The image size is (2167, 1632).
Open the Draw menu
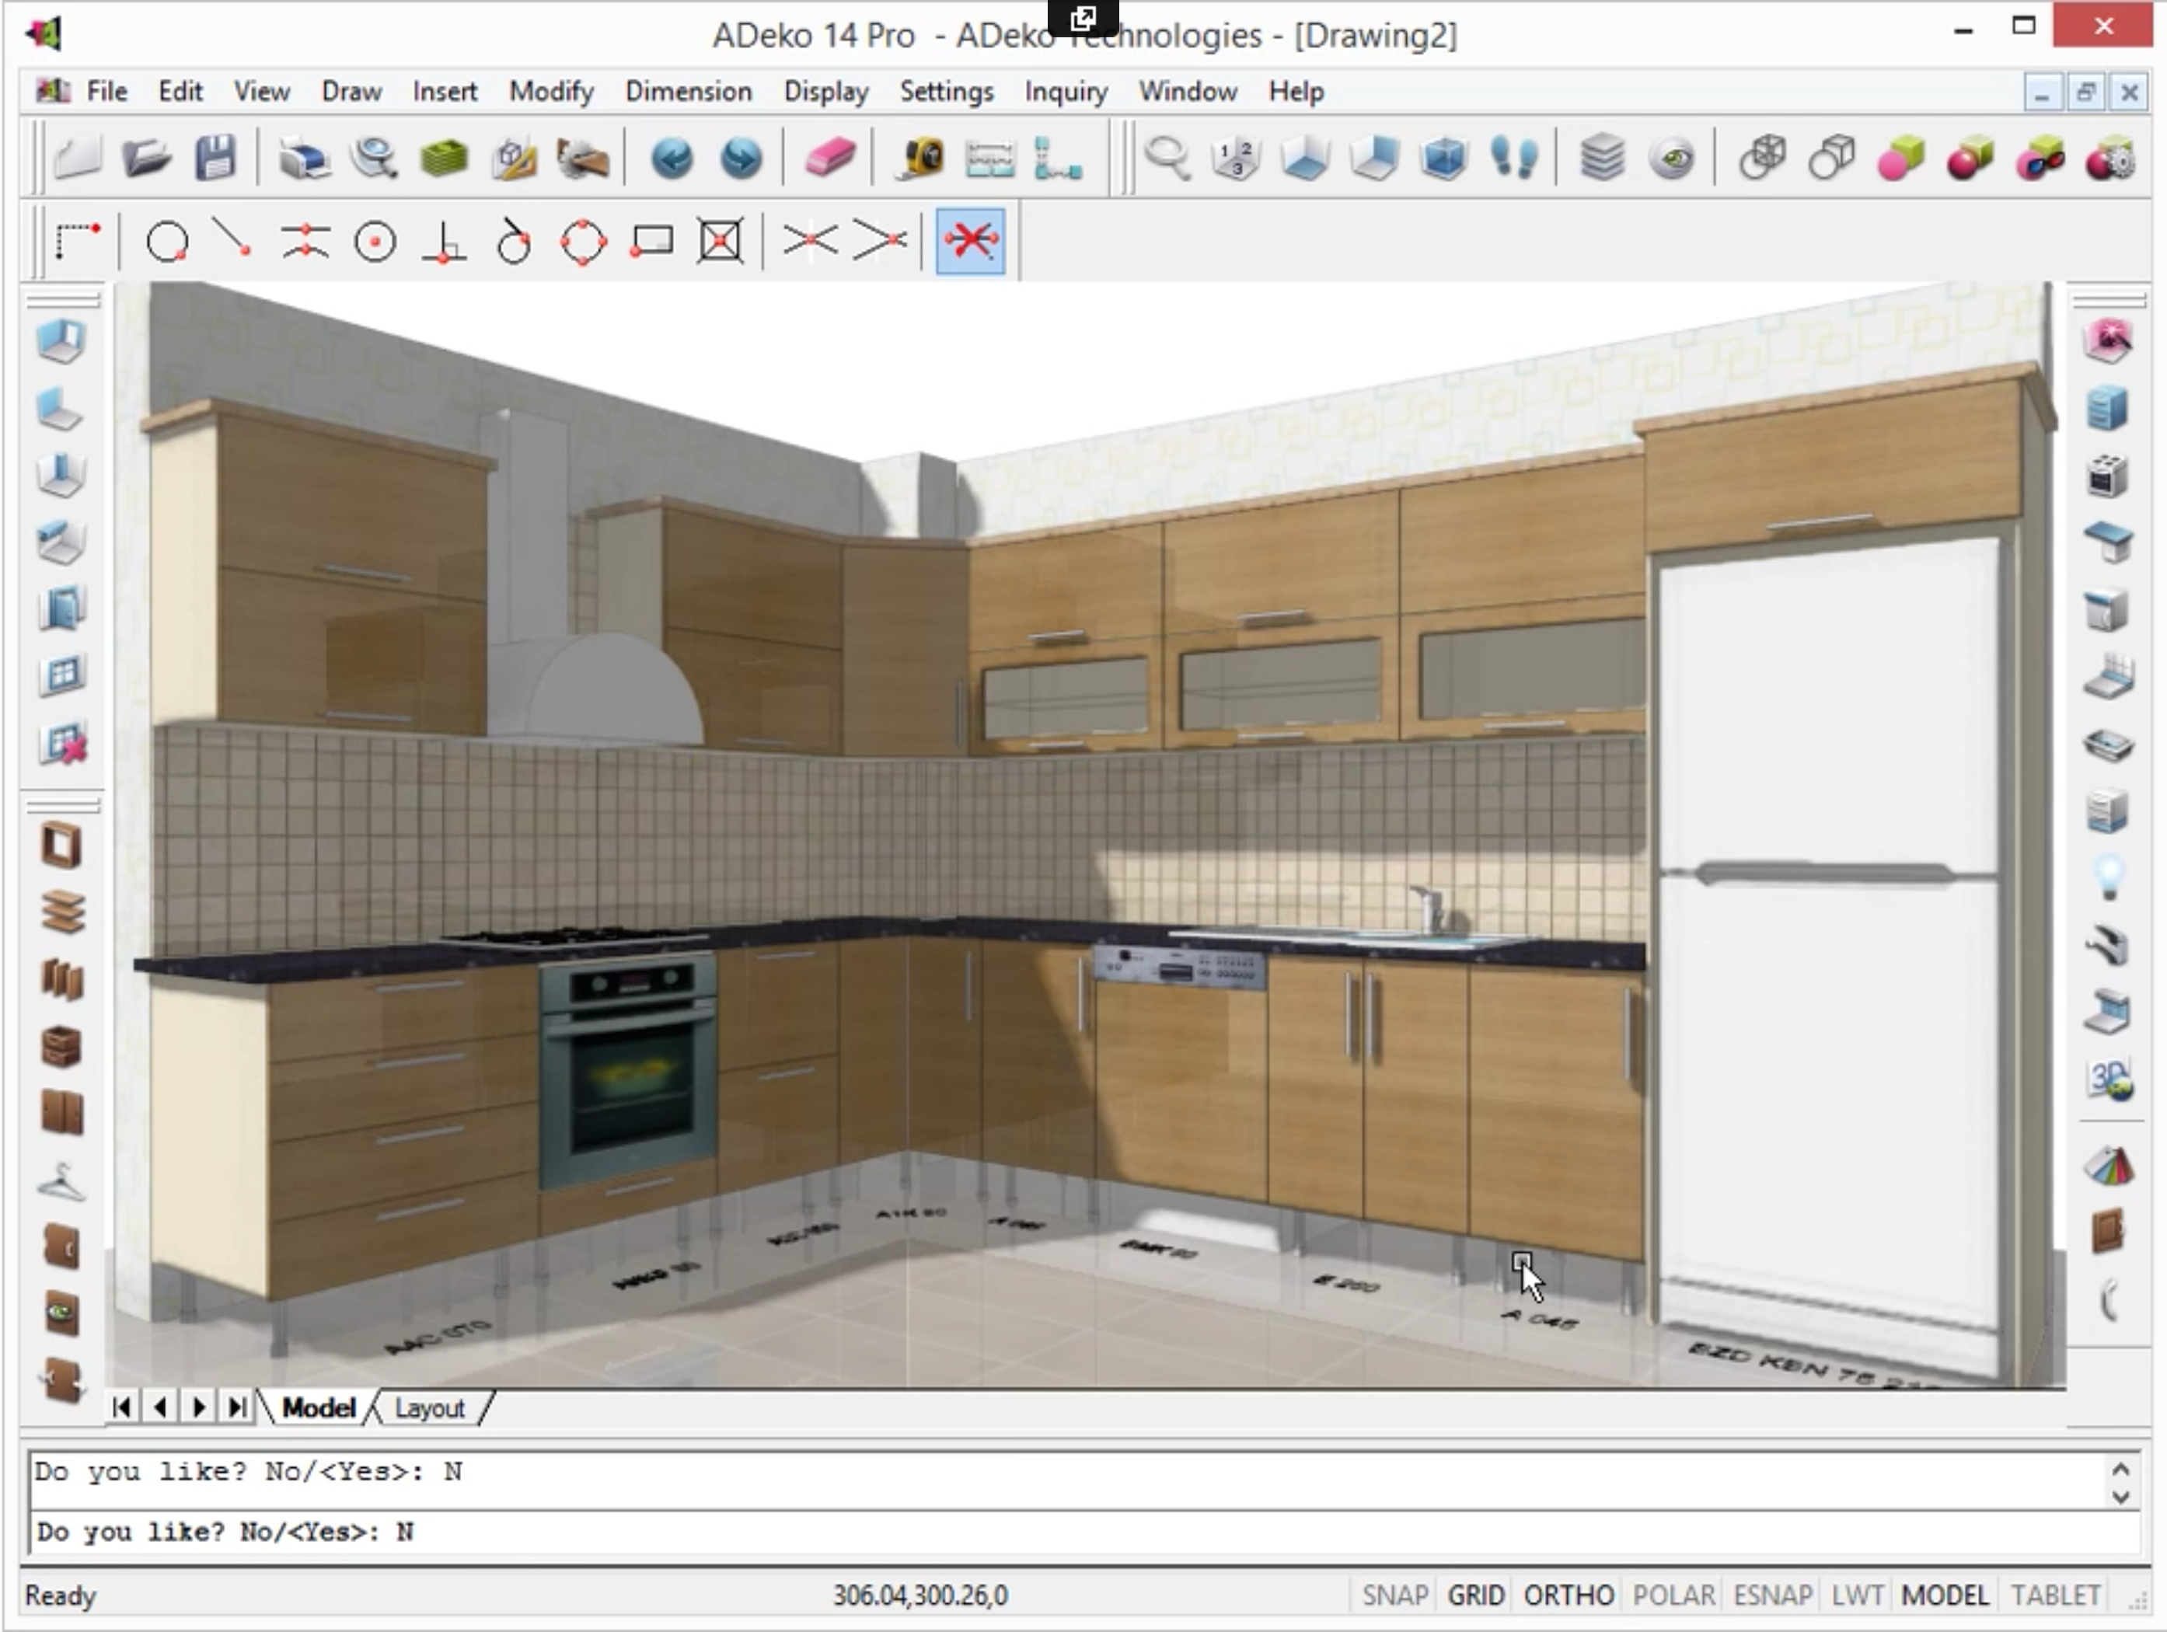[x=351, y=91]
